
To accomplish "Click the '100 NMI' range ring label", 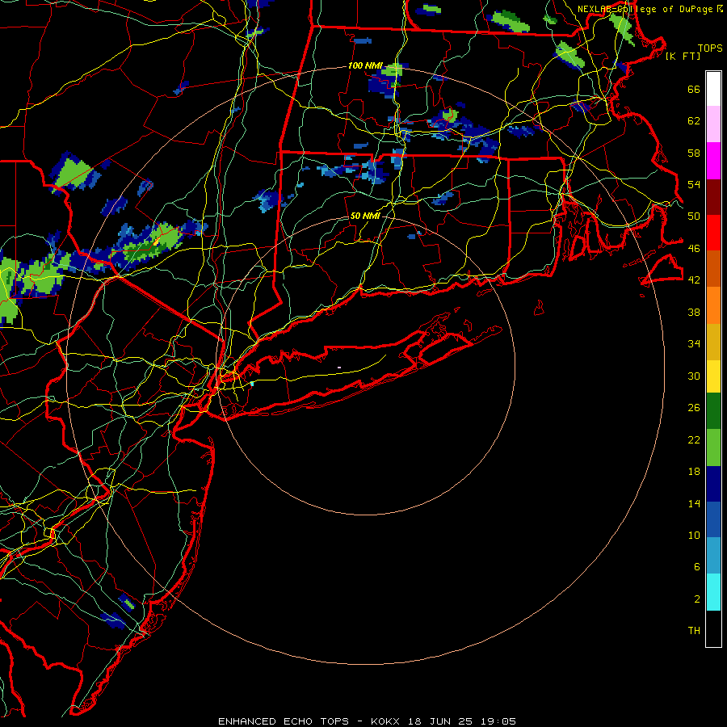I will tap(365, 66).
